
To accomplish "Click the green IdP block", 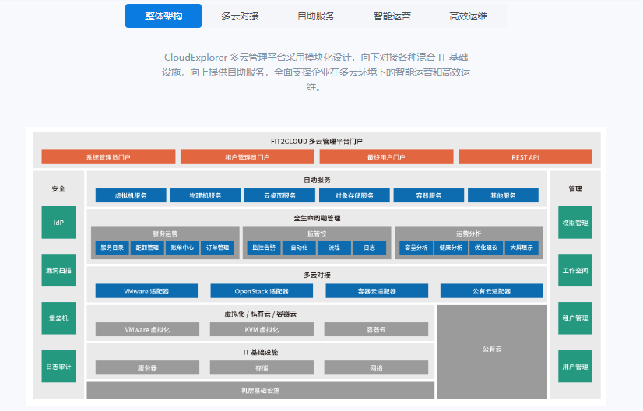I will coord(58,223).
